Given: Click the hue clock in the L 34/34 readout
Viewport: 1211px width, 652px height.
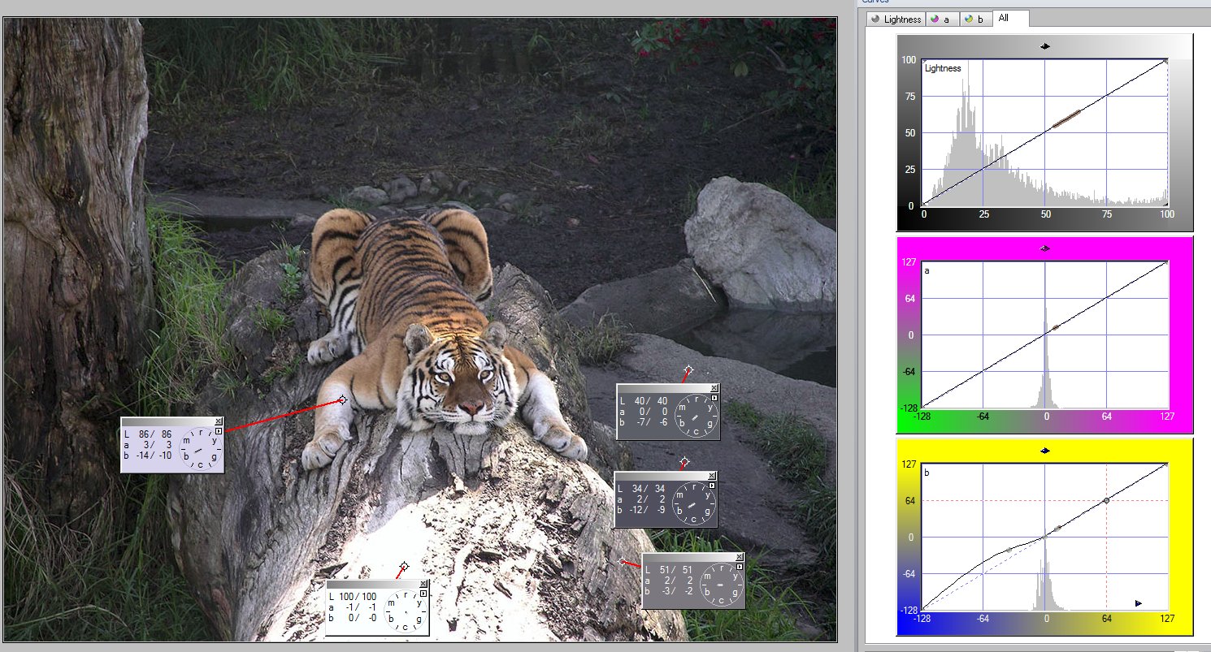Looking at the screenshot, I should click(x=693, y=503).
